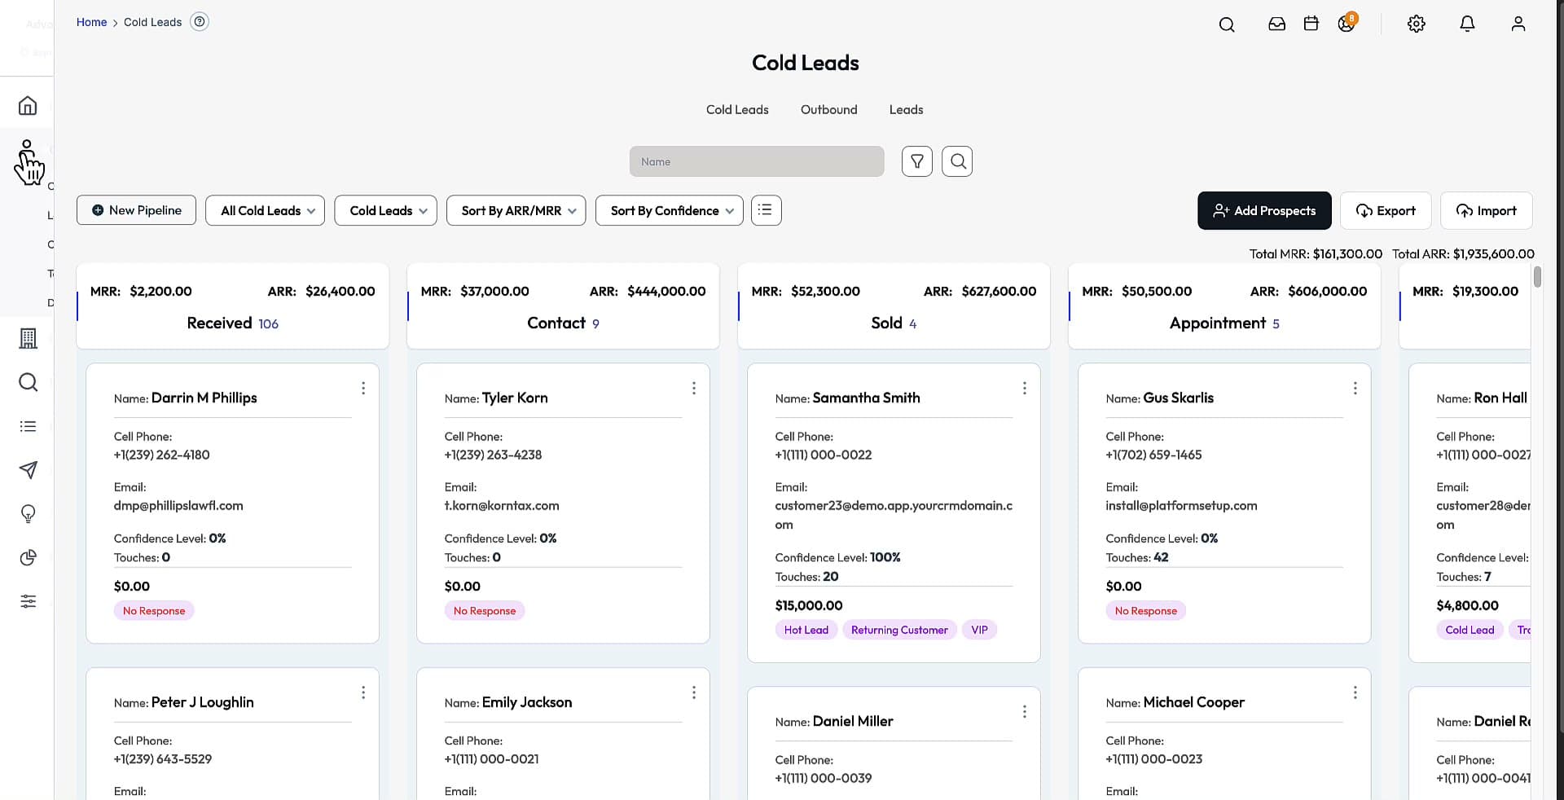The height and width of the screenshot is (800, 1564).
Task: Click No Response tag on Tyler Korn
Action: point(485,611)
